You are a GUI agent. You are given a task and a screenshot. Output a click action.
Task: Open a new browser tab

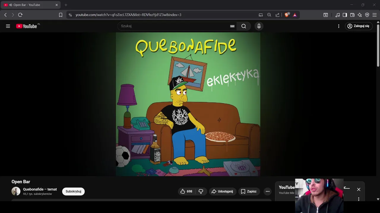66,5
